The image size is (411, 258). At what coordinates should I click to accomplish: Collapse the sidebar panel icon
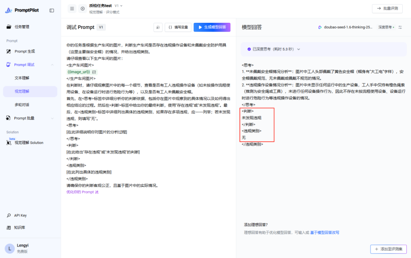point(52,11)
